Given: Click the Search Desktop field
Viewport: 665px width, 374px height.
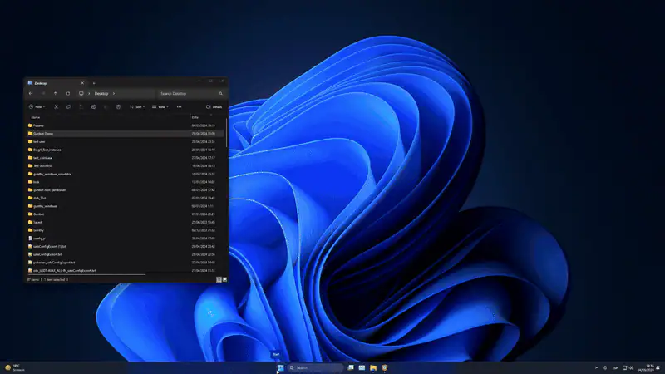Looking at the screenshot, I should click(191, 93).
